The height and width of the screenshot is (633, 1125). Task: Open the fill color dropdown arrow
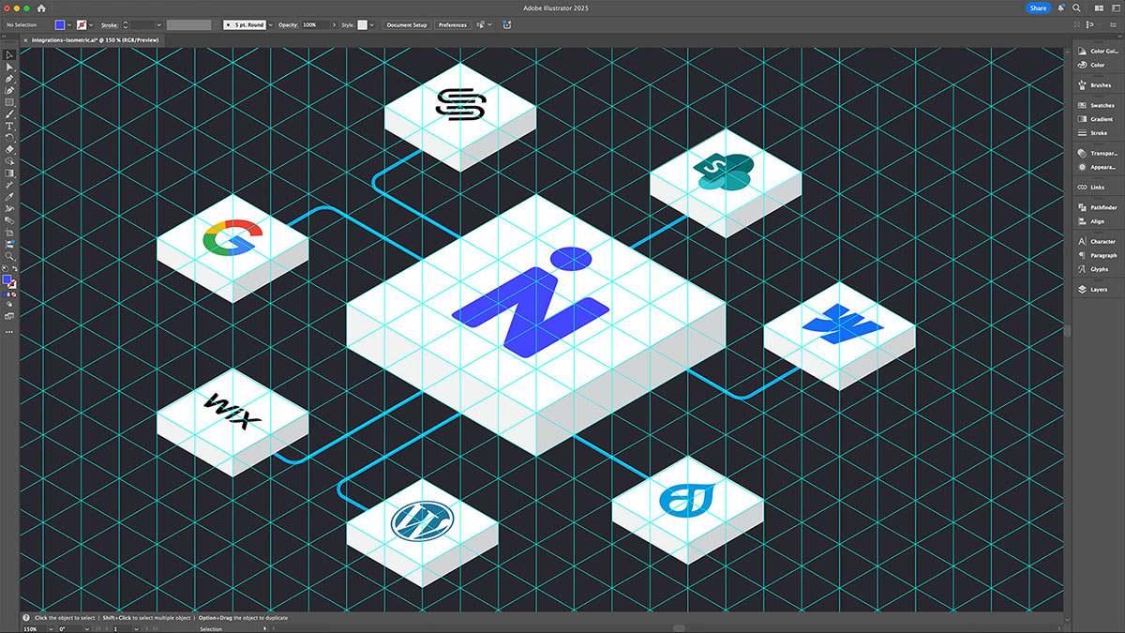pyautogui.click(x=69, y=24)
